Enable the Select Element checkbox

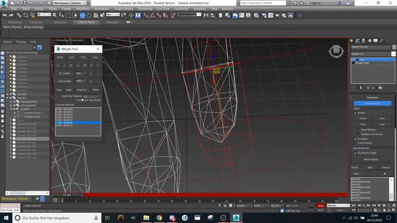[359, 129]
